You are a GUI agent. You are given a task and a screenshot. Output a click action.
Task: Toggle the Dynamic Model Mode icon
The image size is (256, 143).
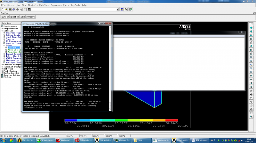[251, 117]
